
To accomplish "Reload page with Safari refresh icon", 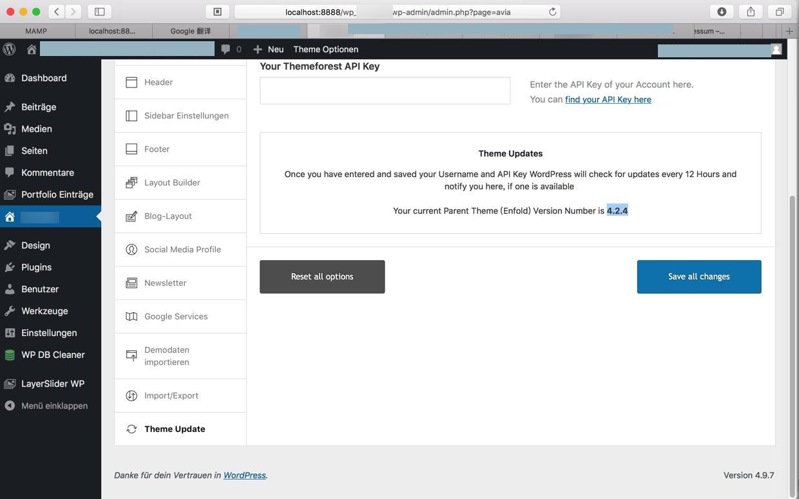I will click(x=552, y=12).
